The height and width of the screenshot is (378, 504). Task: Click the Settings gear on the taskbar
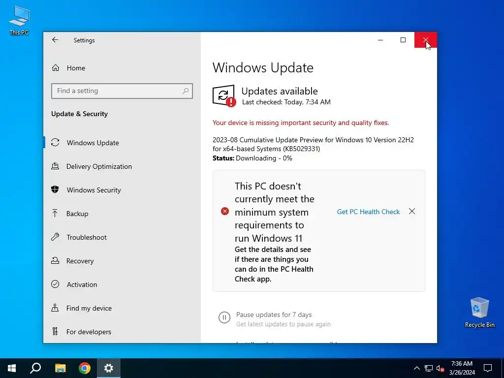pyautogui.click(x=109, y=368)
